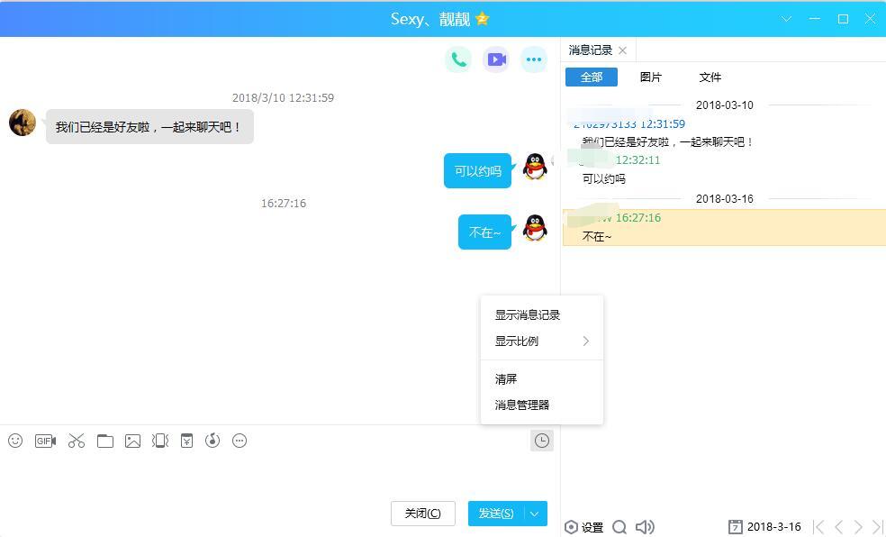Click the 2018/3/10 12:31:59 chat timestamp
The width and height of the screenshot is (886, 537).
click(283, 98)
